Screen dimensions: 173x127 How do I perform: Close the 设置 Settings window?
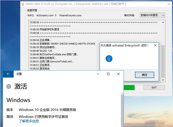point(119,74)
